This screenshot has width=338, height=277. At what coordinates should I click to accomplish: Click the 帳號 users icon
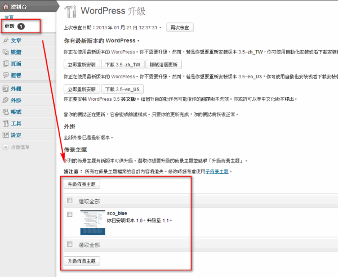(x=6, y=112)
